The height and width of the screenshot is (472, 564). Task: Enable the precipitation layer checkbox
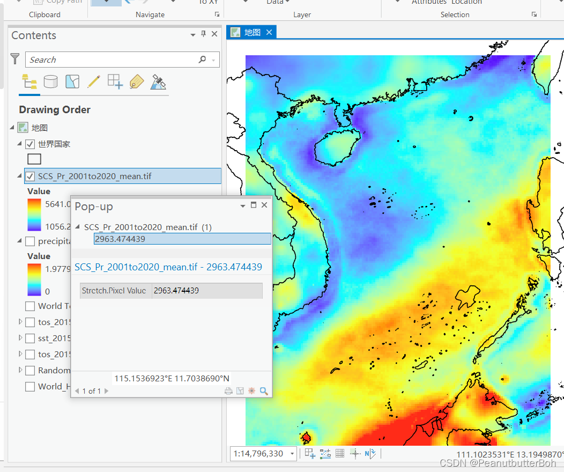30,241
